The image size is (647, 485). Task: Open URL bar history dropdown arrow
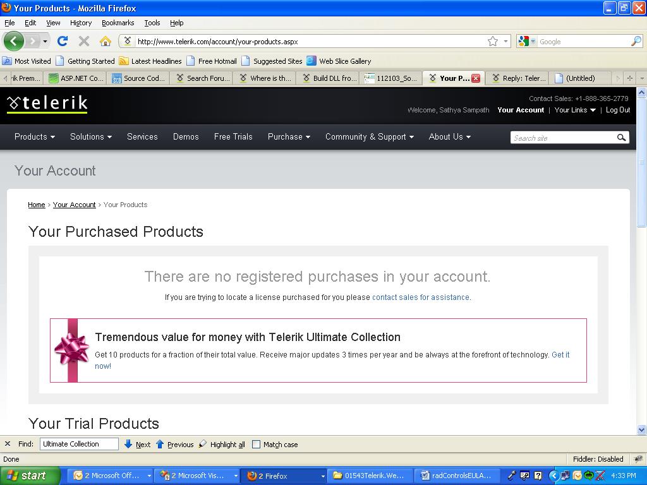point(505,41)
